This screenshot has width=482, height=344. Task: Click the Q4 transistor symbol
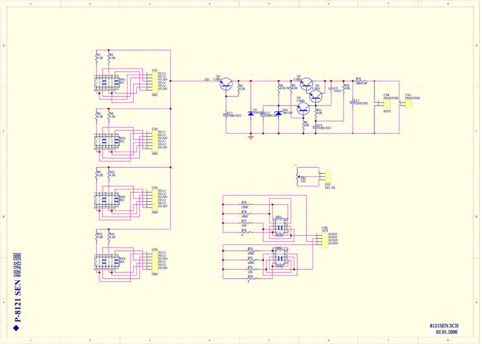(316, 94)
